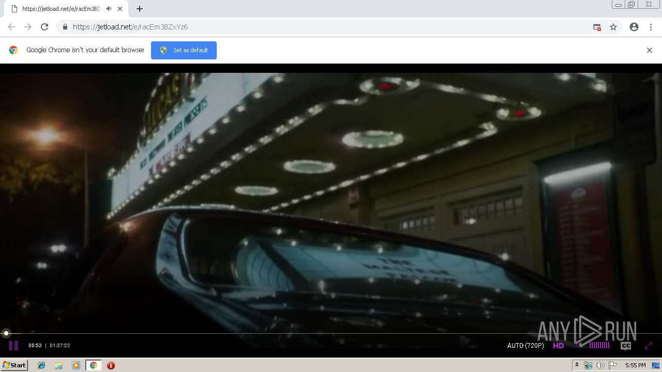Open the Chrome profile avatar menu
Viewport: 662px width, 372px height.
click(x=634, y=27)
